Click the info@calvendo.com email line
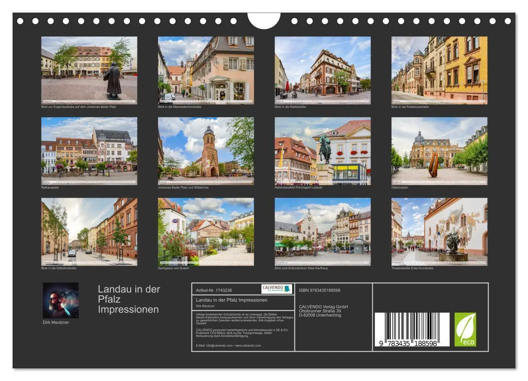Image resolution: width=528 pixels, height=381 pixels. pyautogui.click(x=228, y=346)
